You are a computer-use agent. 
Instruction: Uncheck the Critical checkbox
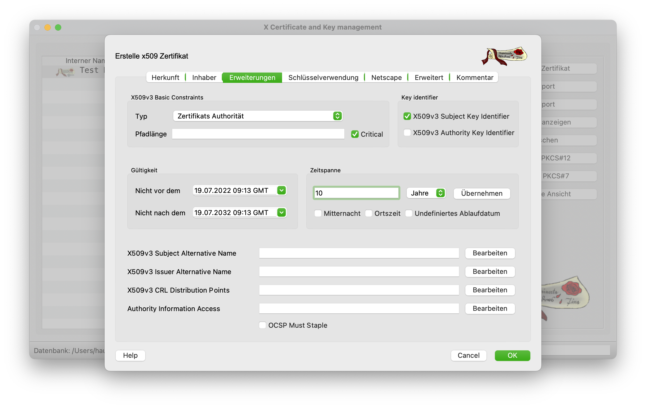click(355, 134)
